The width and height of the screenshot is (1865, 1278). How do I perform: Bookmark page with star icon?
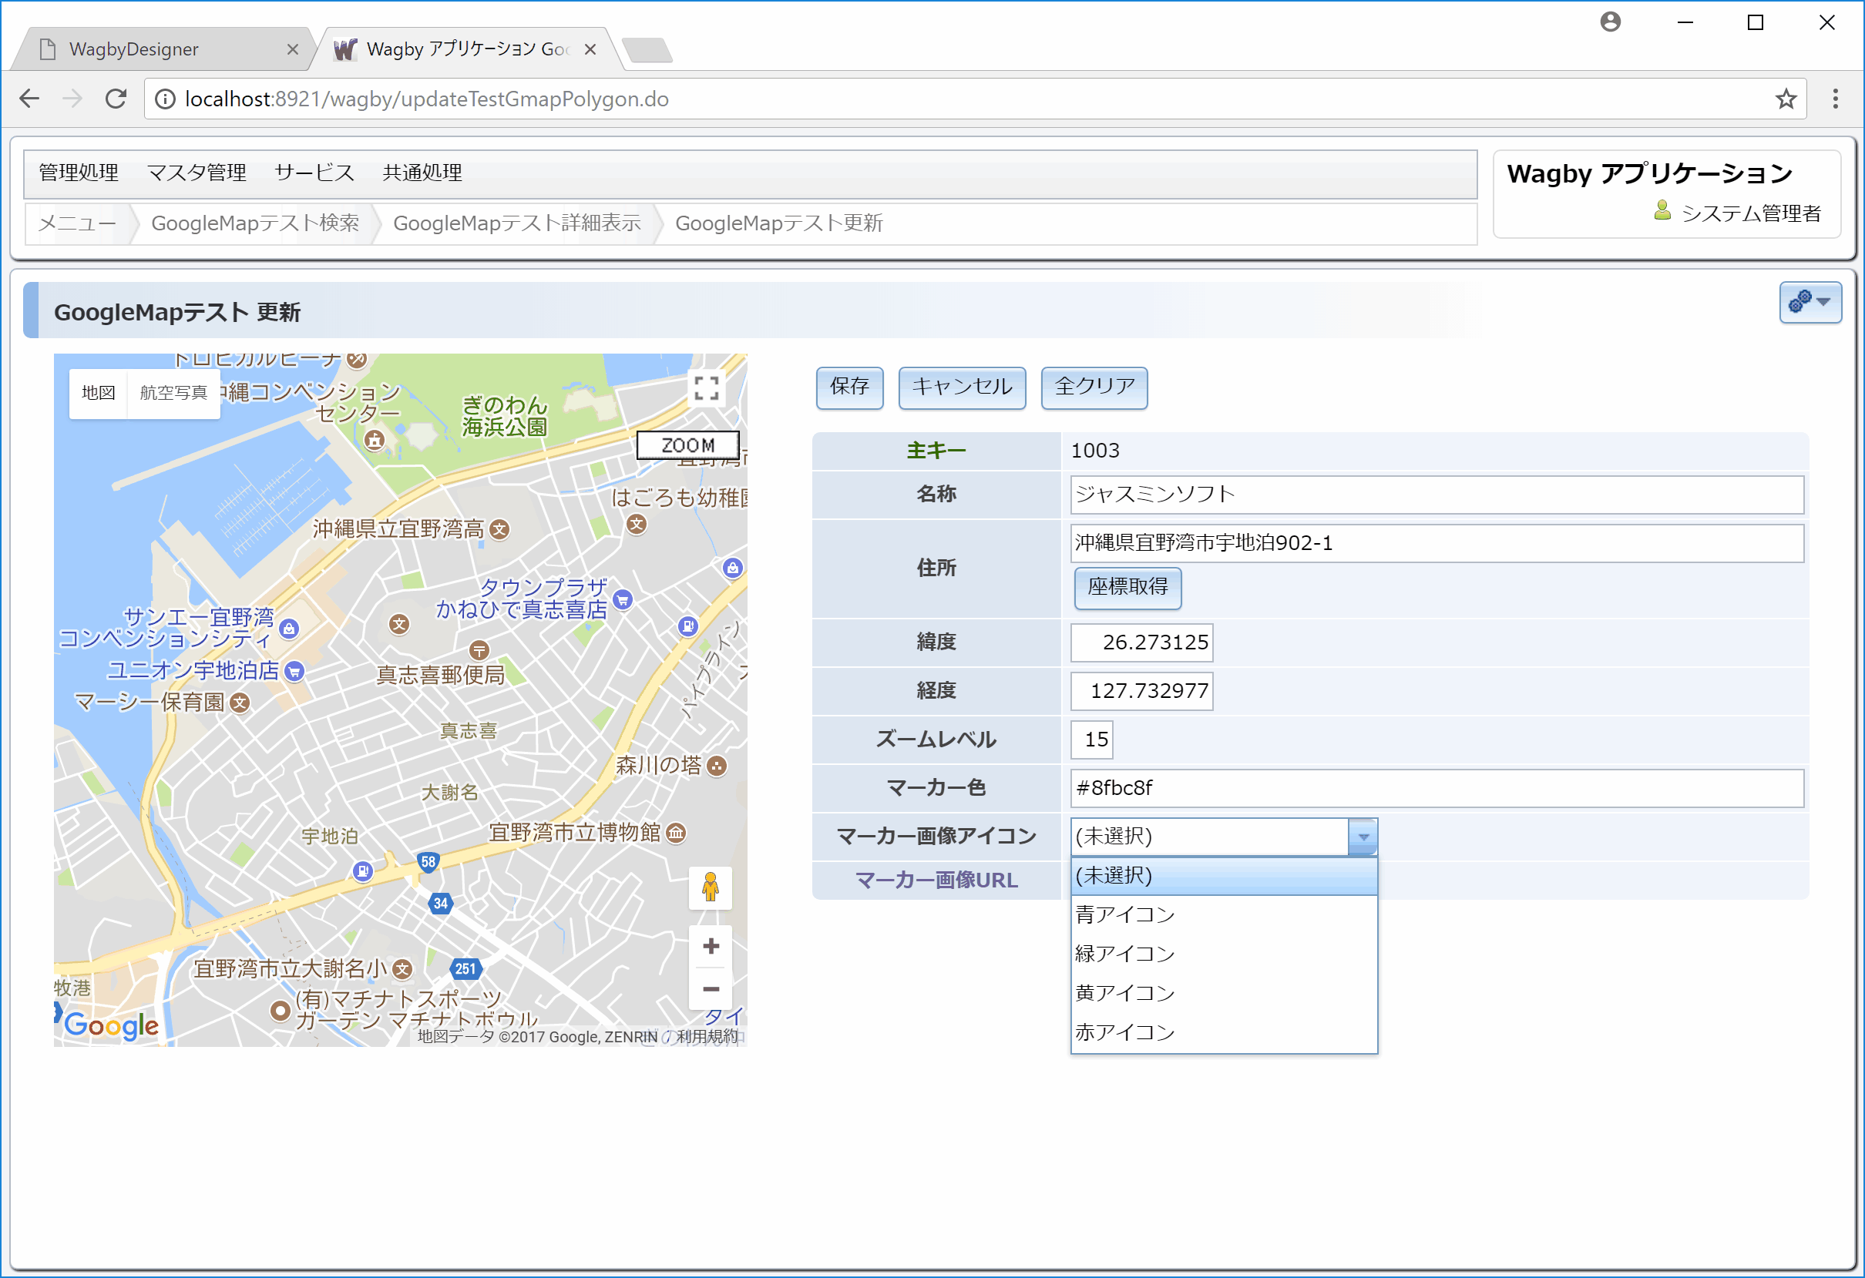(1785, 99)
